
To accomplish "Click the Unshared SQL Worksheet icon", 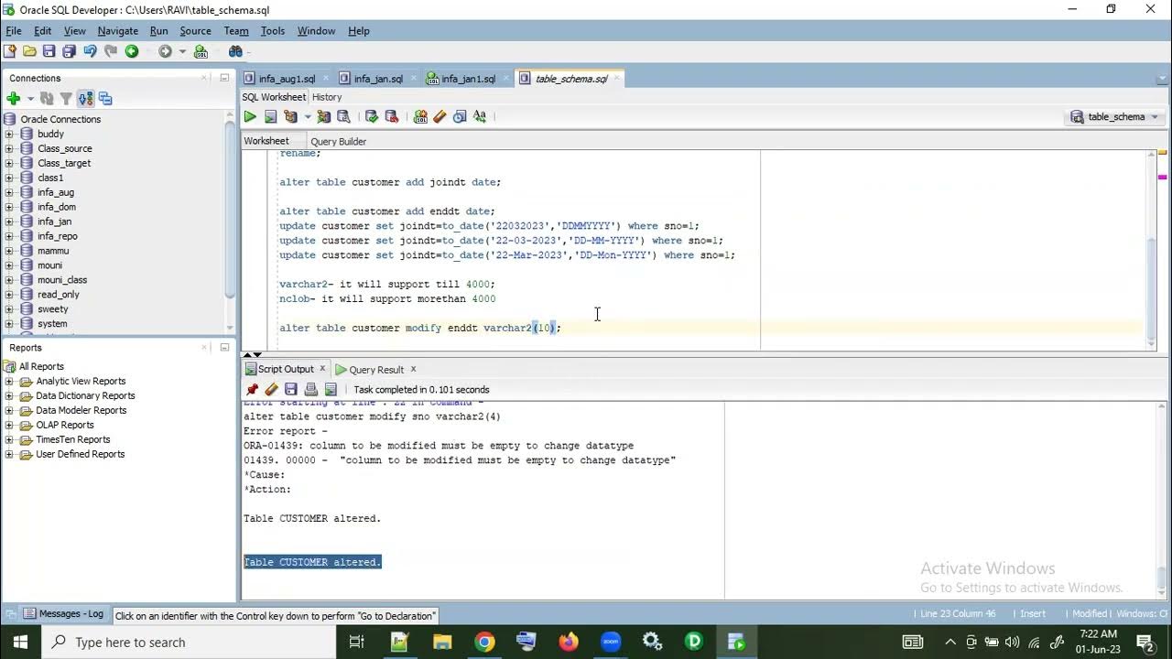I will pos(420,116).
